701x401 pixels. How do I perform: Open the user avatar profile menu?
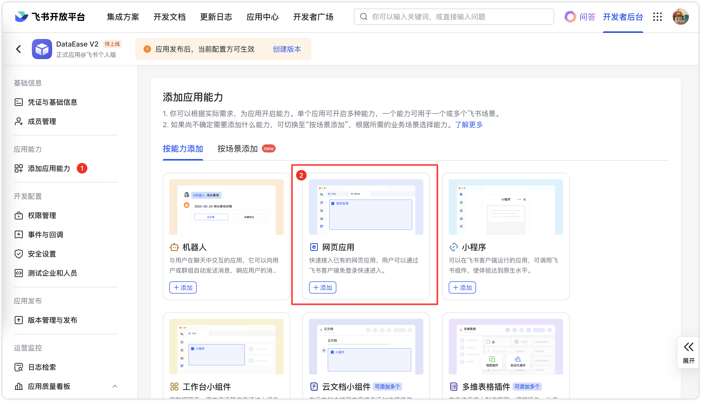(680, 17)
